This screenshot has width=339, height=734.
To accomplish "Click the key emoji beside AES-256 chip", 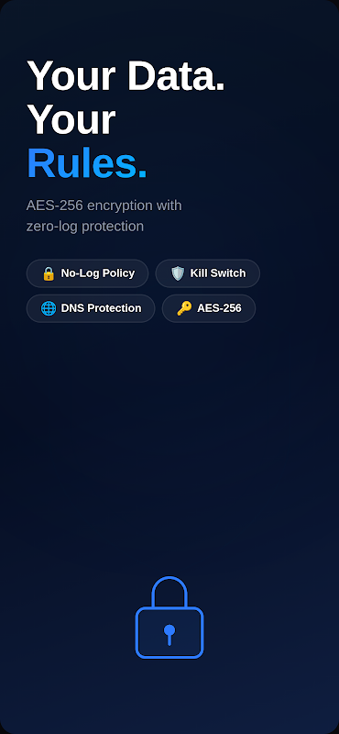I will click(x=184, y=308).
